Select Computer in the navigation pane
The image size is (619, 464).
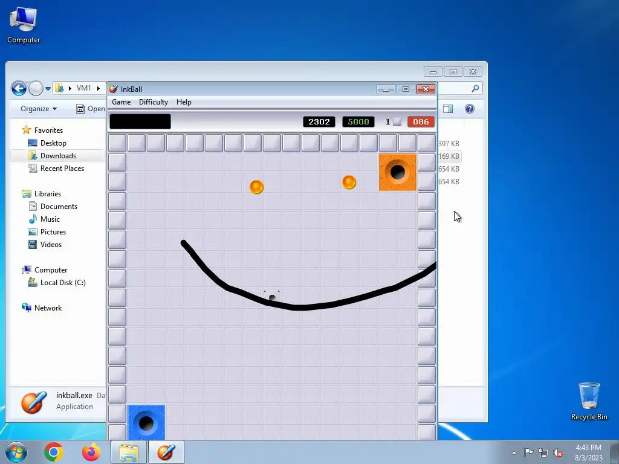51,270
